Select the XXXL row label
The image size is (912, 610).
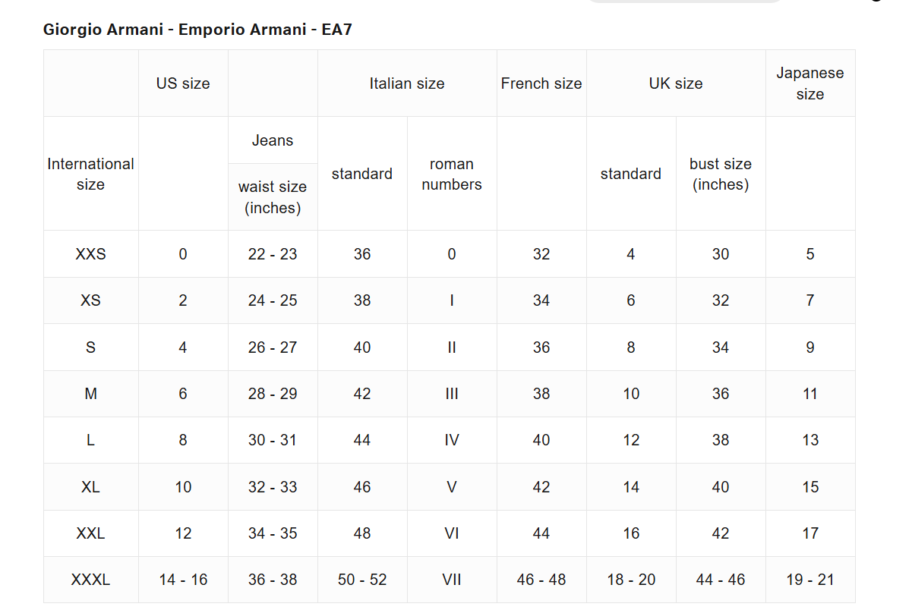click(90, 580)
